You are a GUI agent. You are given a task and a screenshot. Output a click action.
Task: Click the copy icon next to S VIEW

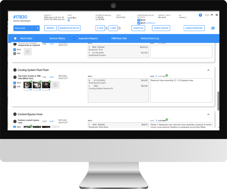120,28
